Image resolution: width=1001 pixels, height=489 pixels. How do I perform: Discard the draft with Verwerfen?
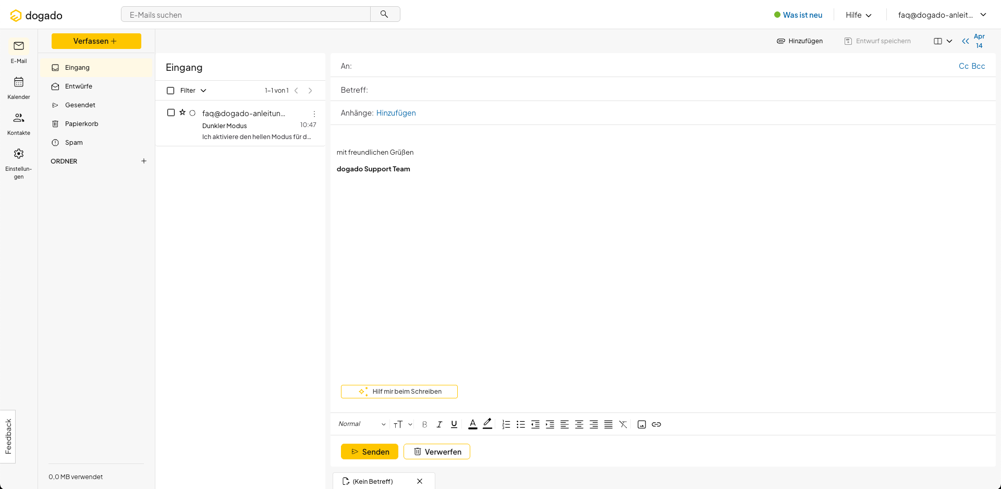point(437,452)
